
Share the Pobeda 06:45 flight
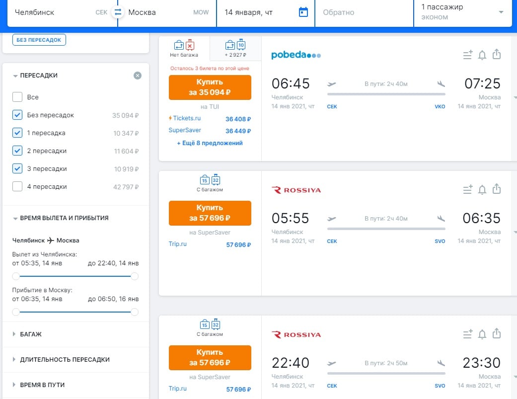pyautogui.click(x=497, y=54)
